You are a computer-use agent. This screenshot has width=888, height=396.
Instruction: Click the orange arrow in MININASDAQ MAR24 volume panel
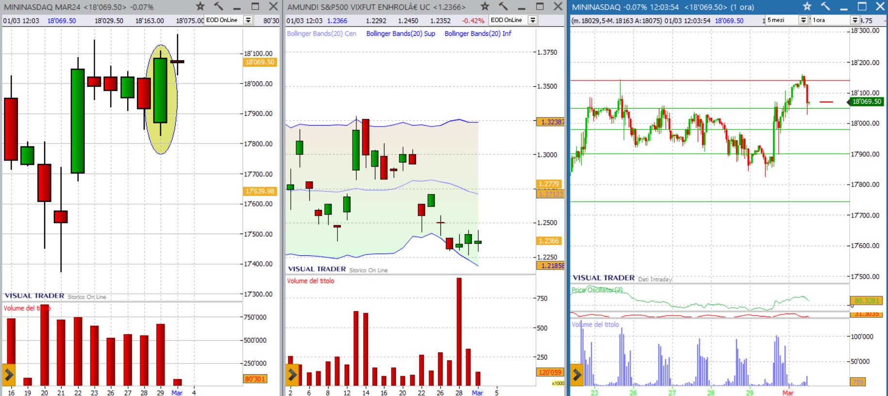(9, 375)
